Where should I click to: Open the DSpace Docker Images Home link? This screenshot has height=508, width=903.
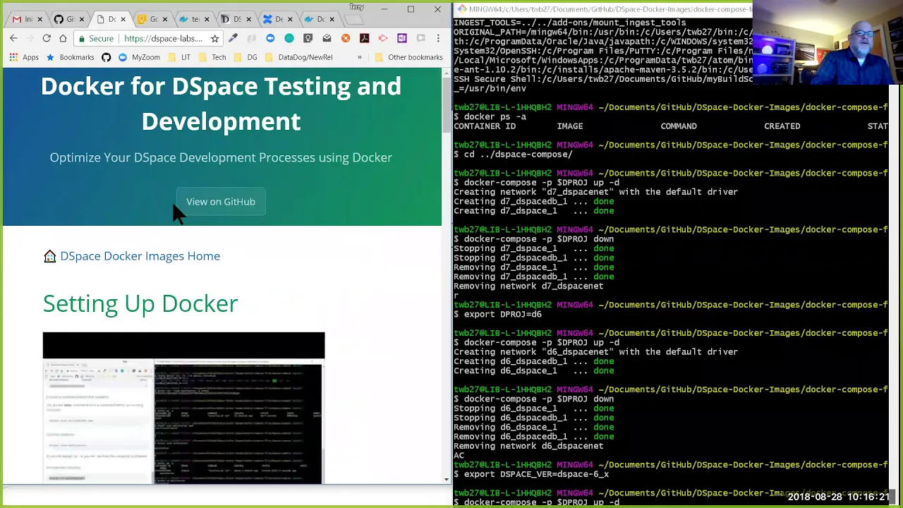click(x=140, y=256)
